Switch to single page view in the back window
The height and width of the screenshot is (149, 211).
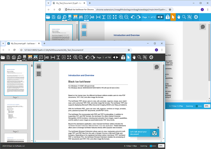click(84, 26)
